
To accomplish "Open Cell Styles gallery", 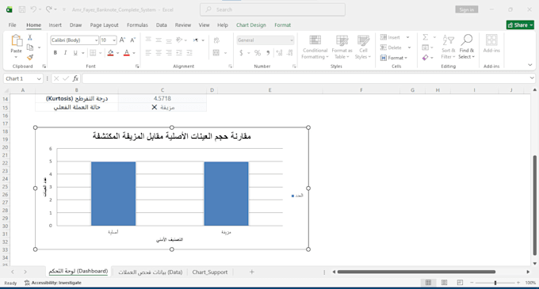I will pos(363,47).
